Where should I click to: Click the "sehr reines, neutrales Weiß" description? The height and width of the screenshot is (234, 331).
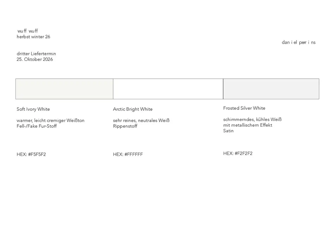(141, 120)
